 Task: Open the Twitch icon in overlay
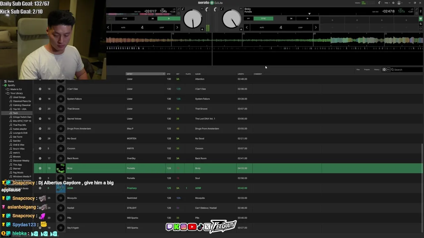tap(169, 227)
